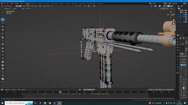Play the animation in timeline
The width and height of the screenshot is (188, 105).
click(x=90, y=90)
